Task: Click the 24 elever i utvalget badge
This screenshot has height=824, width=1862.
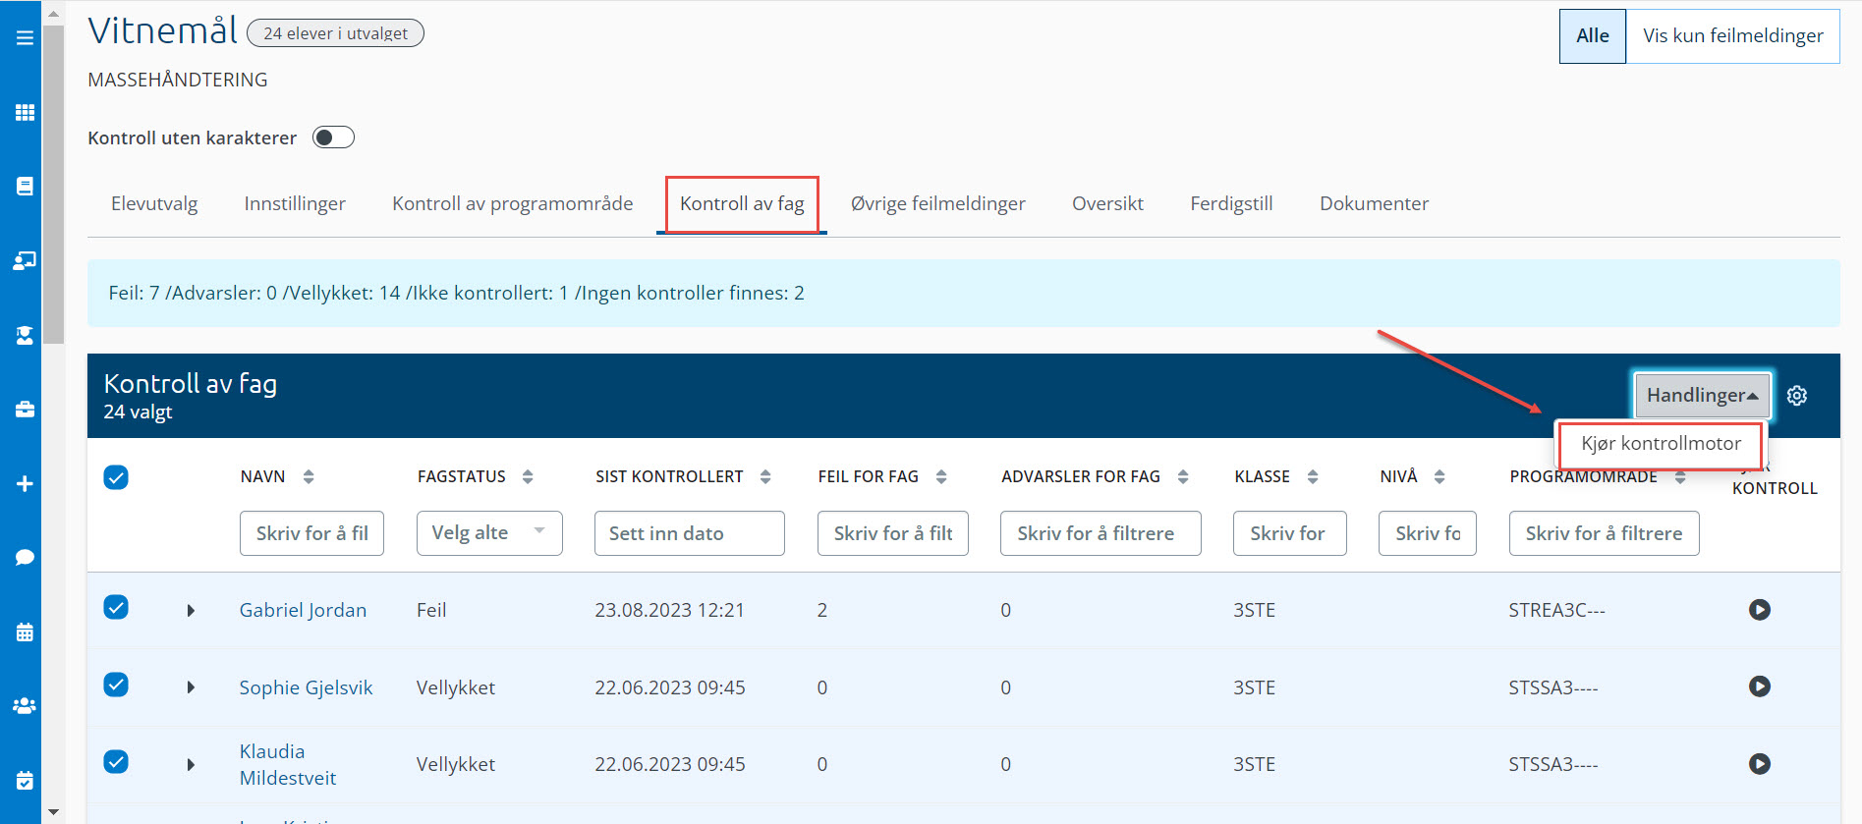Action: 335,33
